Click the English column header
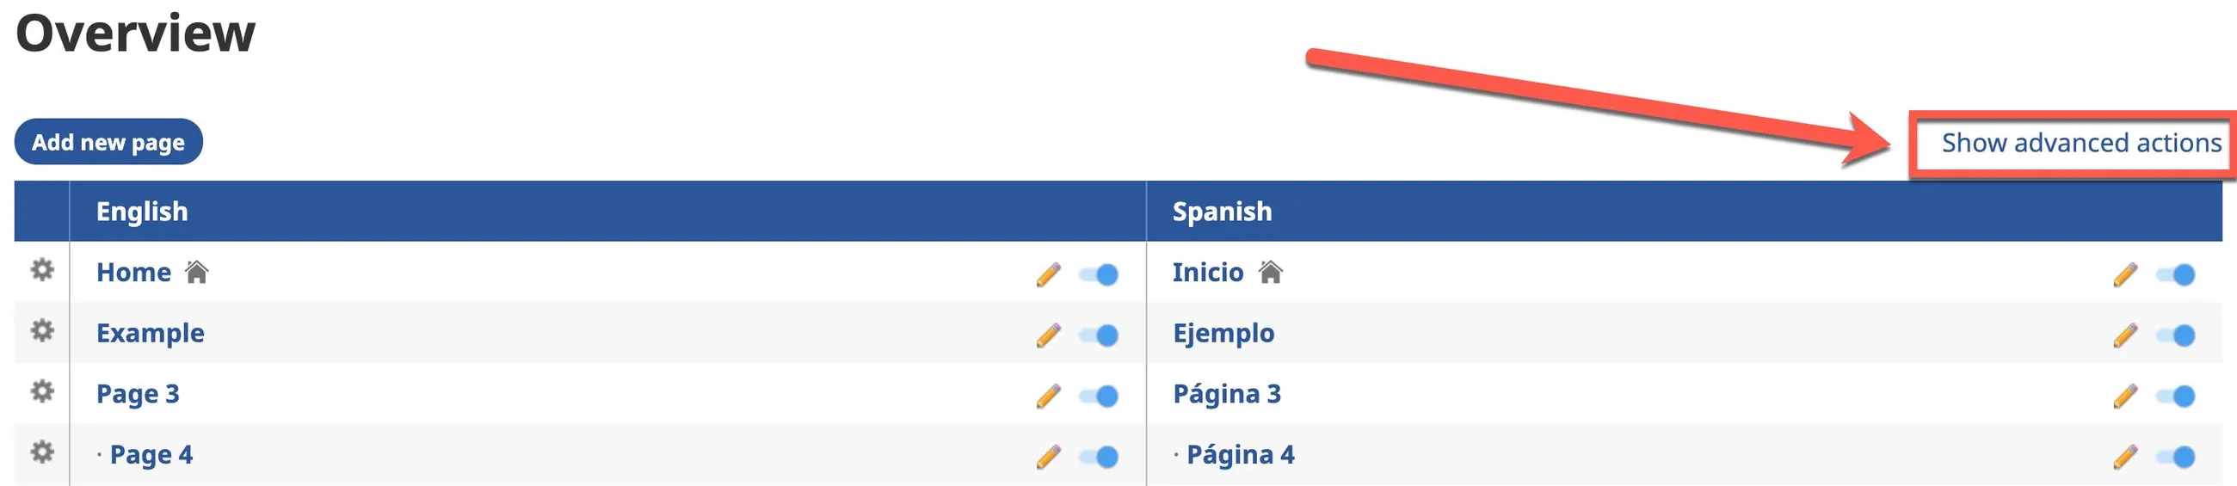The width and height of the screenshot is (2237, 486). (x=142, y=212)
